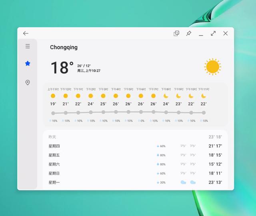Click the back arrow button
The width and height of the screenshot is (256, 216).
click(x=26, y=34)
